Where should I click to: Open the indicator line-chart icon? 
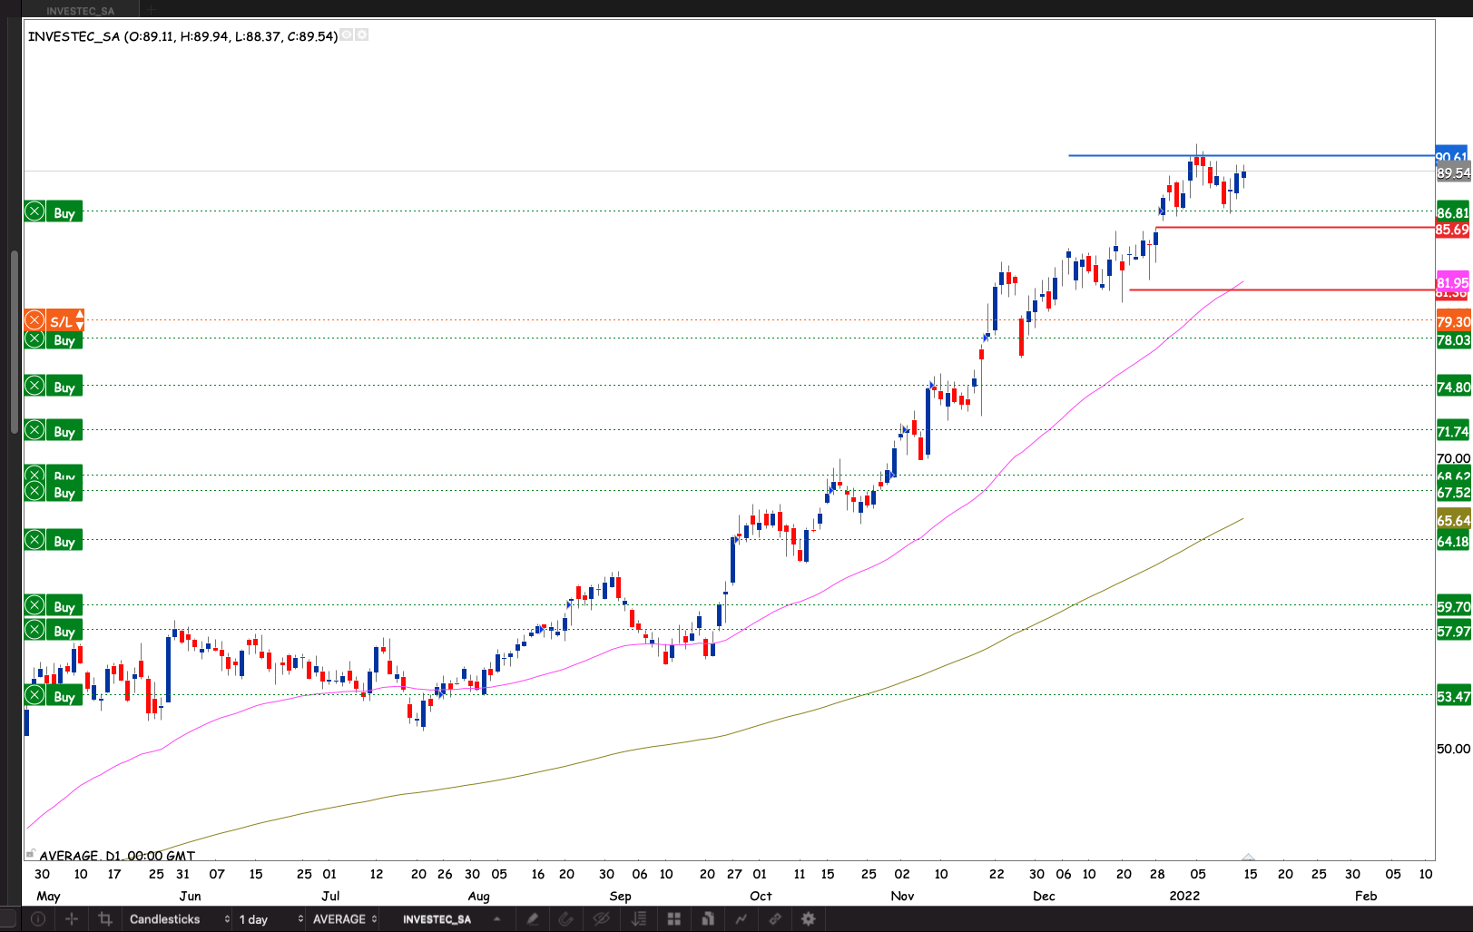click(741, 919)
